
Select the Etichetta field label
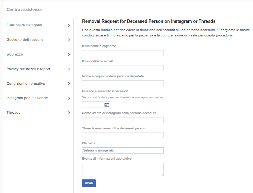click(x=89, y=143)
